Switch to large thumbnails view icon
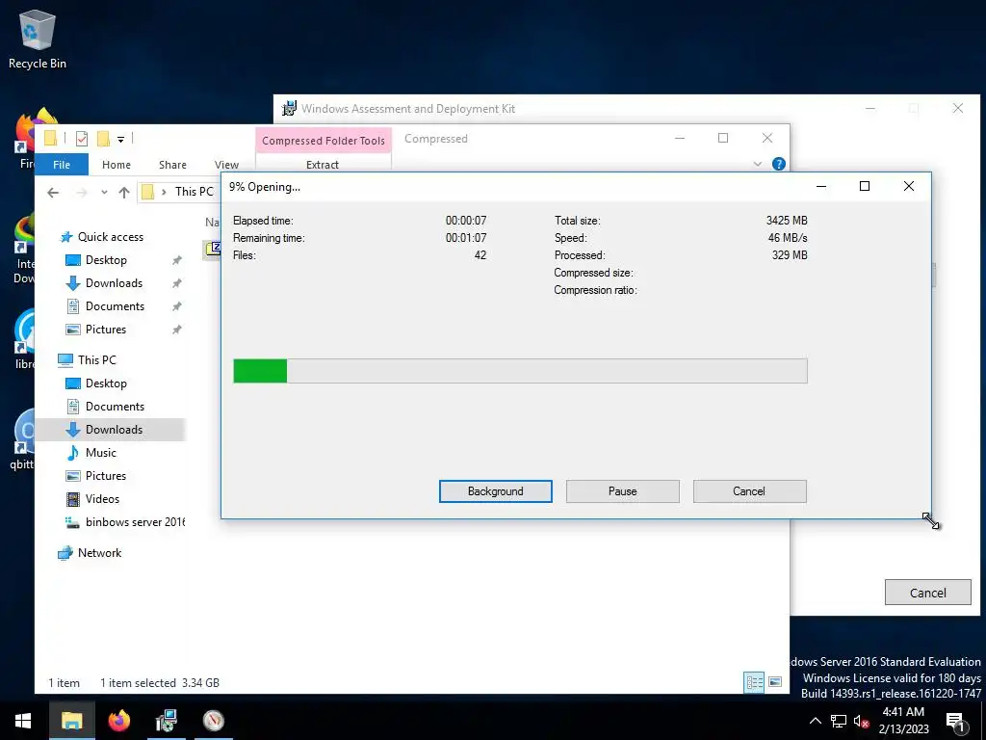The width and height of the screenshot is (986, 740). pos(775,682)
